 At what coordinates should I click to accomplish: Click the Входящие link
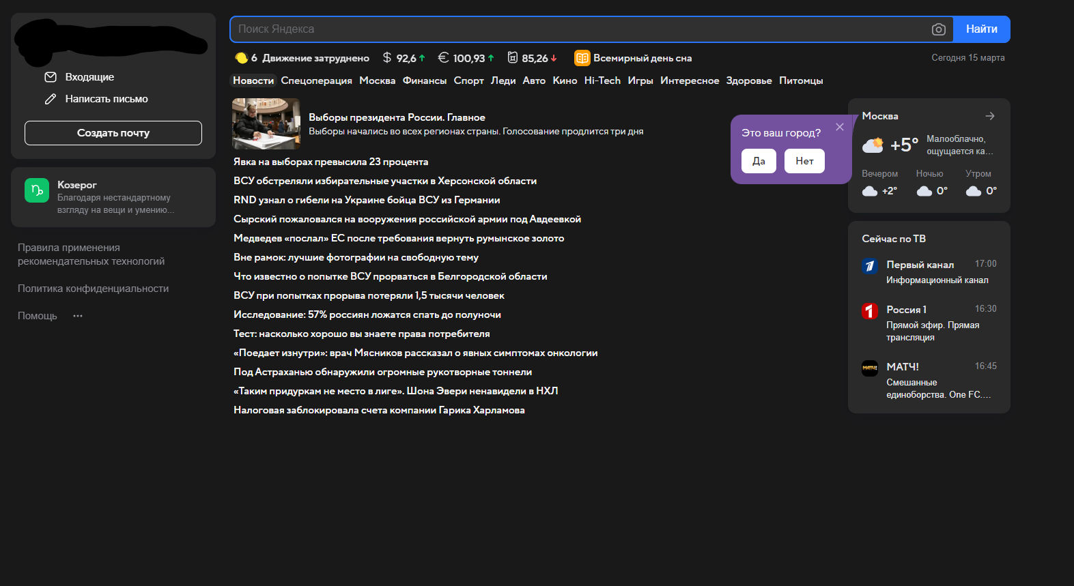pos(89,77)
